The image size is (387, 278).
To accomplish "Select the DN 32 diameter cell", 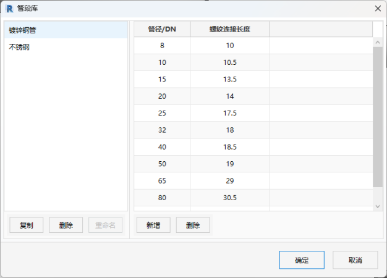I will tap(162, 130).
